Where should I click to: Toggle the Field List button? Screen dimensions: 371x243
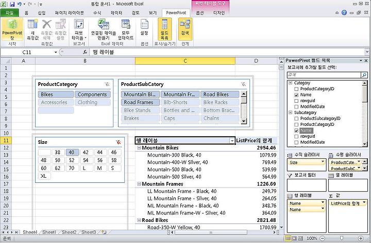164,29
